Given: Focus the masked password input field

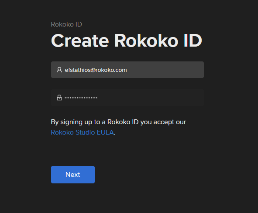Looking at the screenshot, I should 127,98.
